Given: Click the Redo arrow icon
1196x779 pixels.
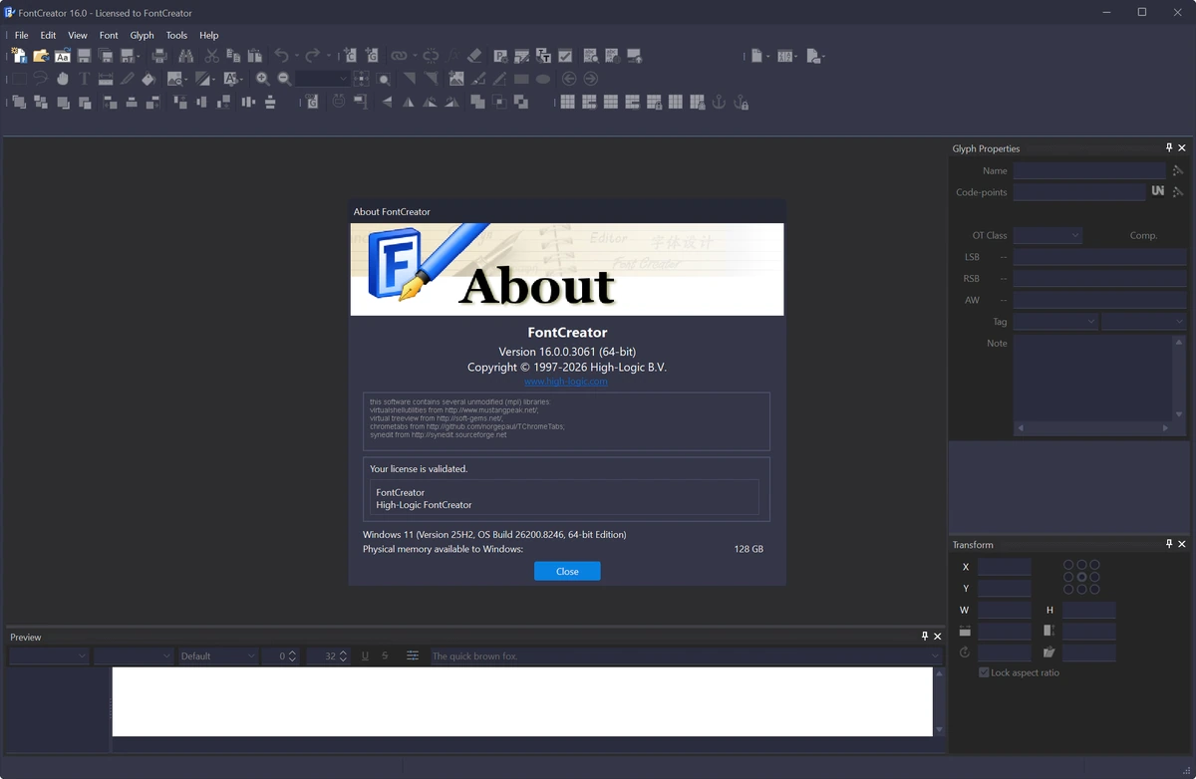Looking at the screenshot, I should 312,56.
